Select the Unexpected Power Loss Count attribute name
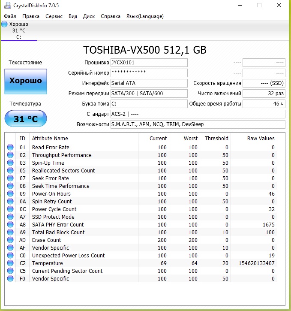The image size is (291, 311). (68, 256)
